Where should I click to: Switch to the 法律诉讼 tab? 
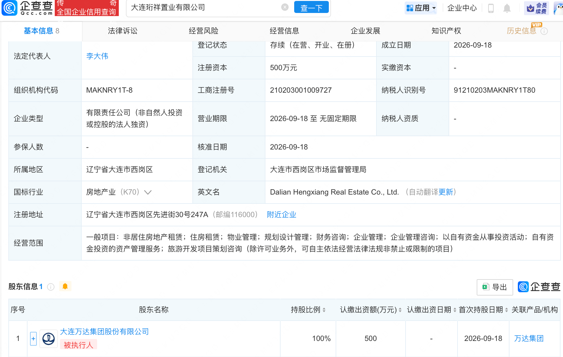[x=122, y=31]
